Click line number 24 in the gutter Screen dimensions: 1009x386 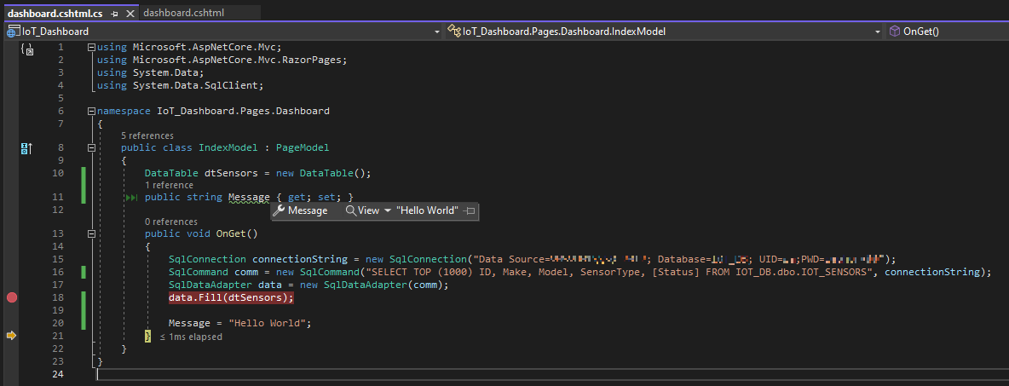click(57, 374)
